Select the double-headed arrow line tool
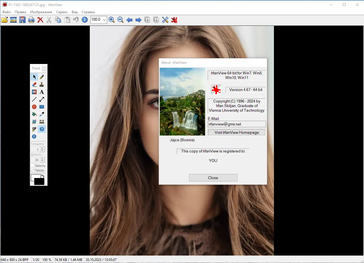 [42, 99]
